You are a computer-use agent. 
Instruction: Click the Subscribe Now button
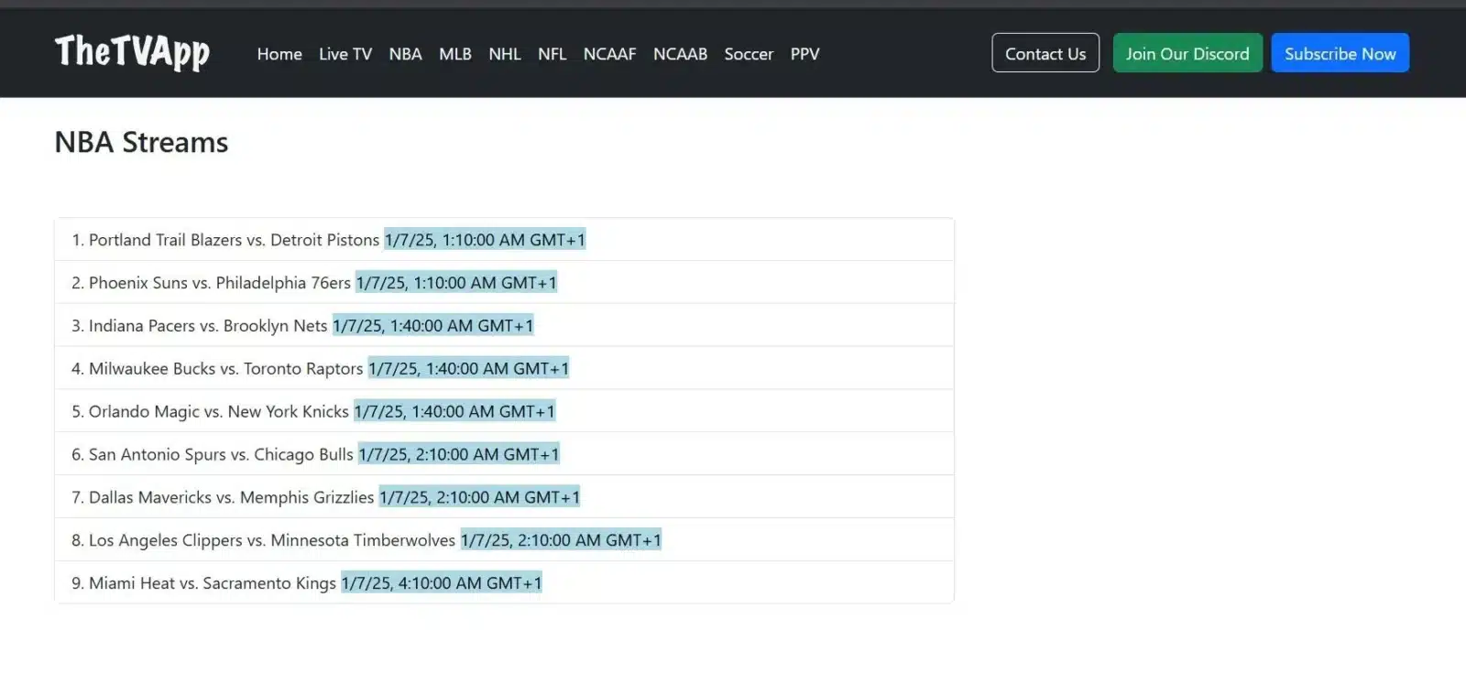1340,53
